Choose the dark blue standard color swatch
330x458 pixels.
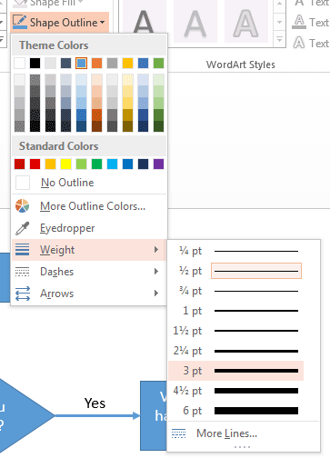click(143, 164)
